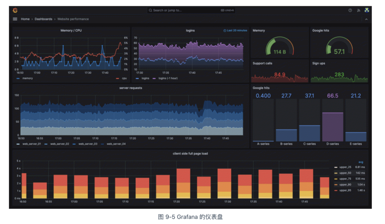Image resolution: width=385 pixels, height=224 pixels.
Task: Click the upper_50 yellow color swatch
Action: (336, 173)
